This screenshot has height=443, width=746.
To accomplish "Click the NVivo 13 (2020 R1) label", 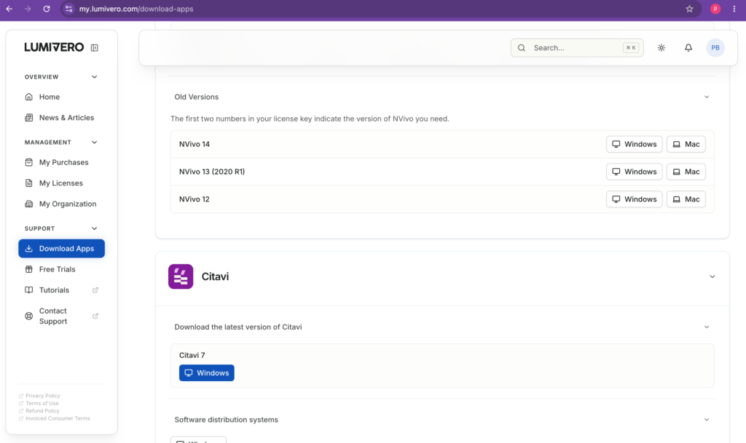I will [x=212, y=172].
